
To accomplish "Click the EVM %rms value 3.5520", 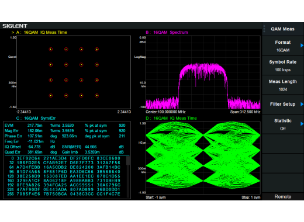I will [x=68, y=126].
